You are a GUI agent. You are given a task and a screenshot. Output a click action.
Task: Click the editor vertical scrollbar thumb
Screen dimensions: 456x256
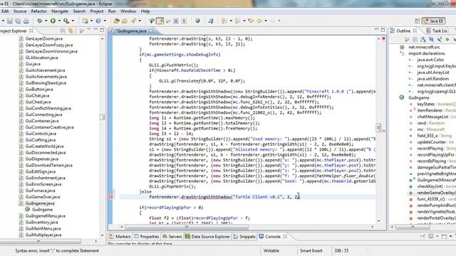(378, 127)
